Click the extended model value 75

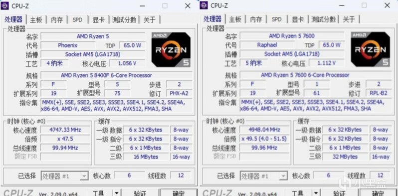coord(117,93)
